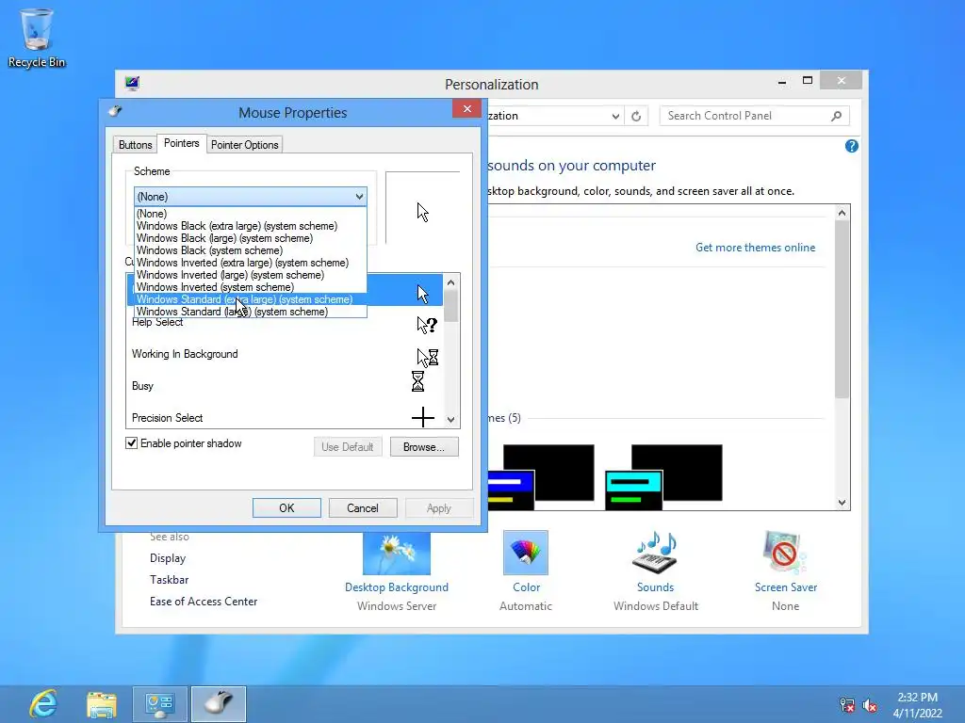Click the muted volume tray icon
This screenshot has width=965, height=723.
(870, 705)
